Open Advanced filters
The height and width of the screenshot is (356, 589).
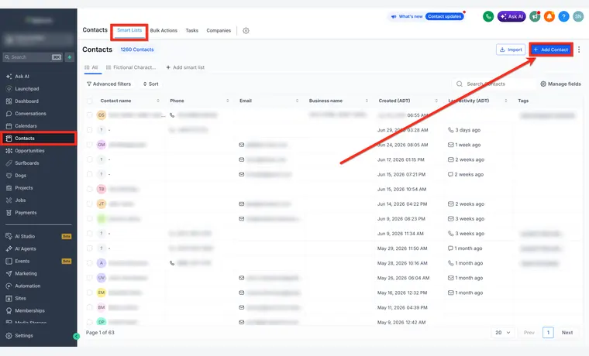[109, 84]
